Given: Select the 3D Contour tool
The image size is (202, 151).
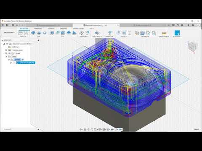Looking at the screenshot, I should click(69, 33).
